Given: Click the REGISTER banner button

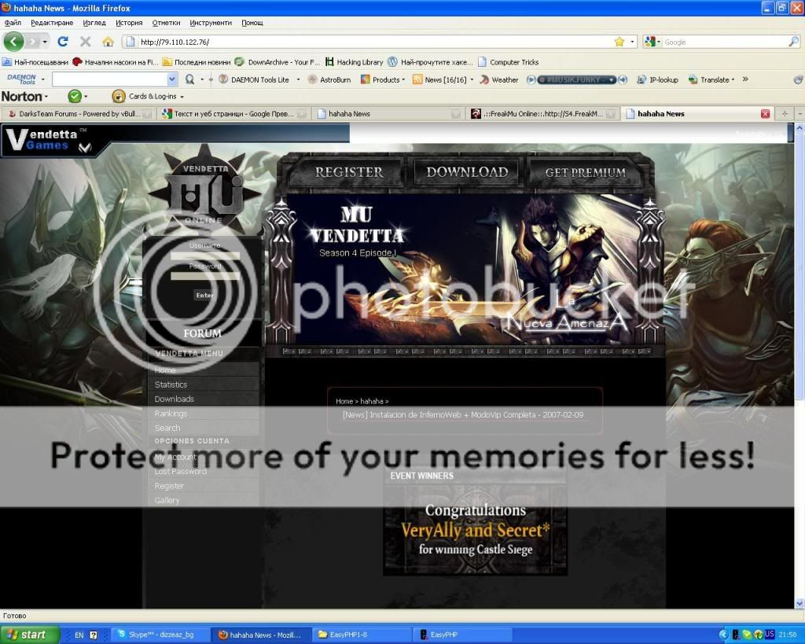Looking at the screenshot, I should (x=348, y=172).
